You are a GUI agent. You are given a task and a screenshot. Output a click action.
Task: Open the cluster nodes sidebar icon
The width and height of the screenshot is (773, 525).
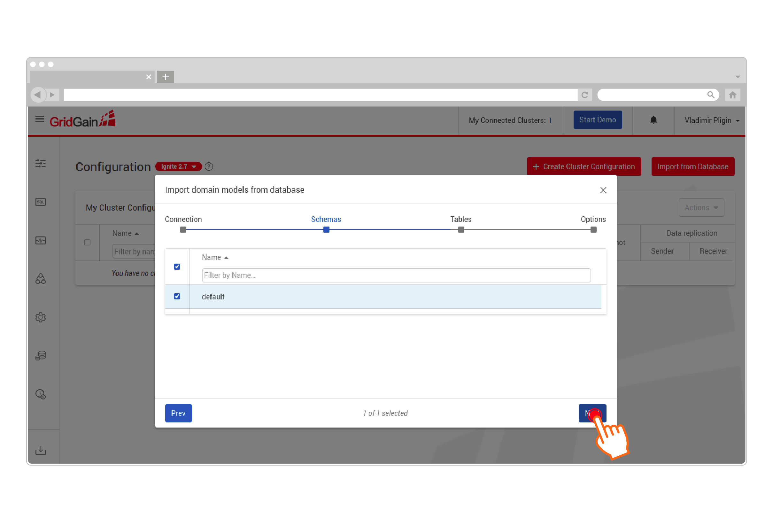click(x=41, y=279)
